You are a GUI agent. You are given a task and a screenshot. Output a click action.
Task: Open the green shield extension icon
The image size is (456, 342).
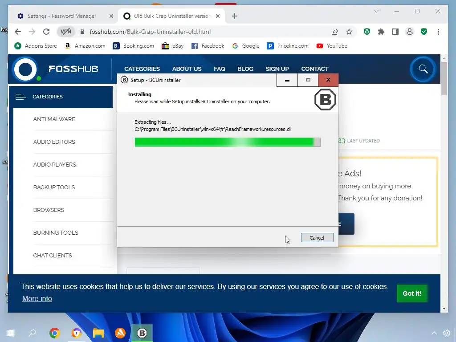point(367,32)
